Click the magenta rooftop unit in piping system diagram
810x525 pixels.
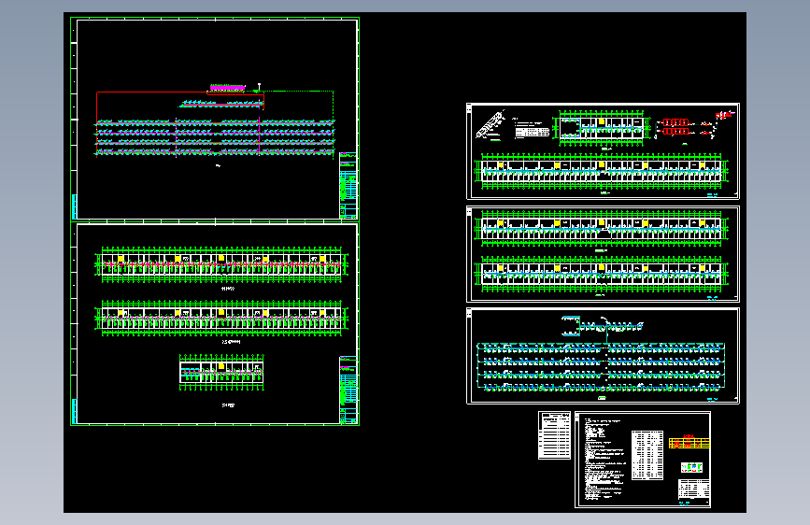tap(227, 88)
